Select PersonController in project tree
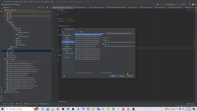The width and height of the screenshot is (197, 111). tap(24, 36)
